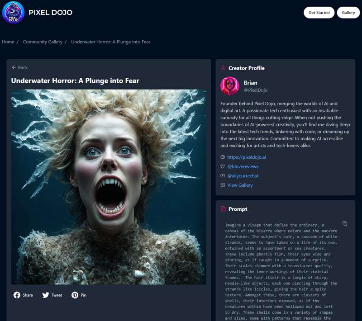Open the View Gallery link
This screenshot has width=362, height=321.
[x=240, y=185]
